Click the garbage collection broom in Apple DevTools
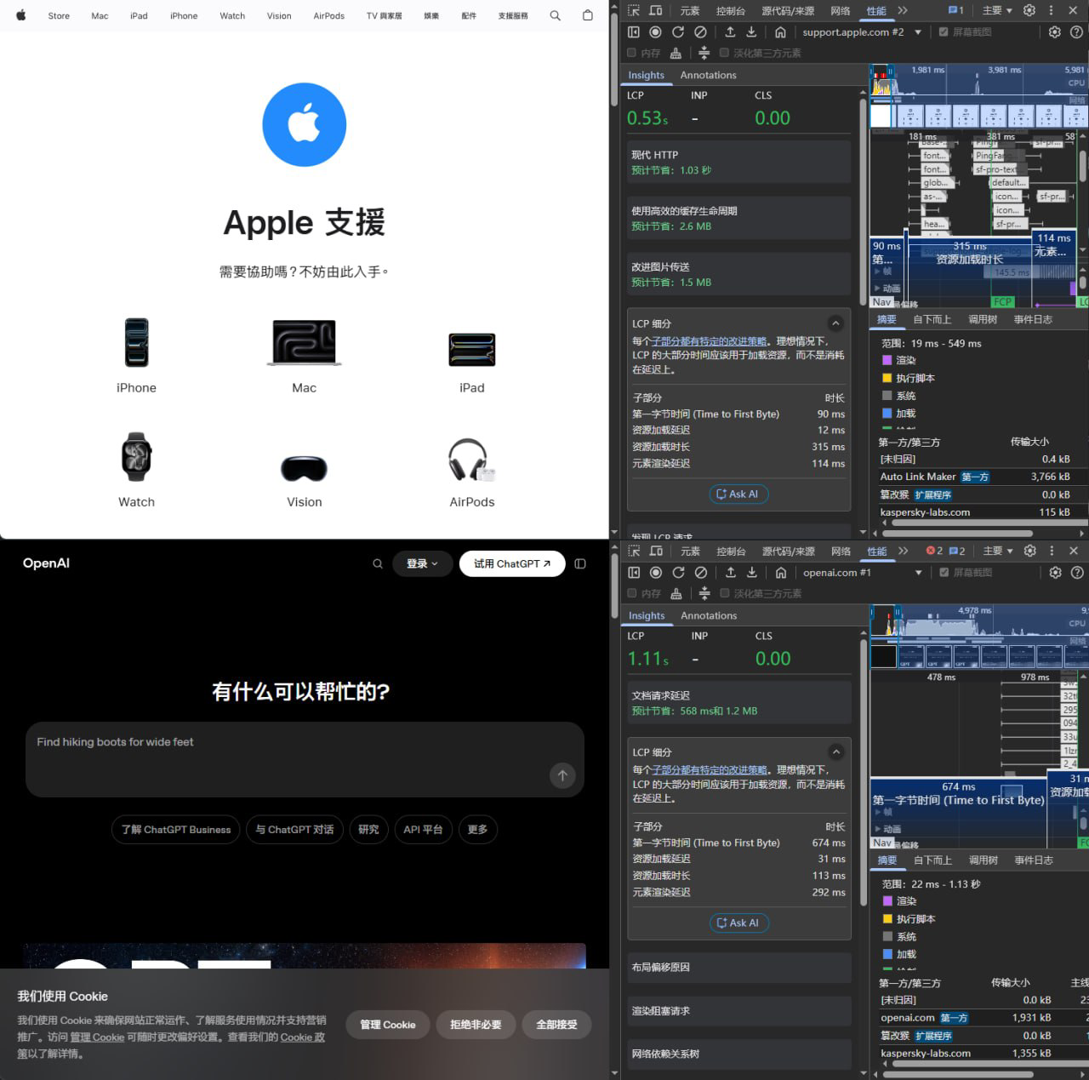 (x=676, y=53)
